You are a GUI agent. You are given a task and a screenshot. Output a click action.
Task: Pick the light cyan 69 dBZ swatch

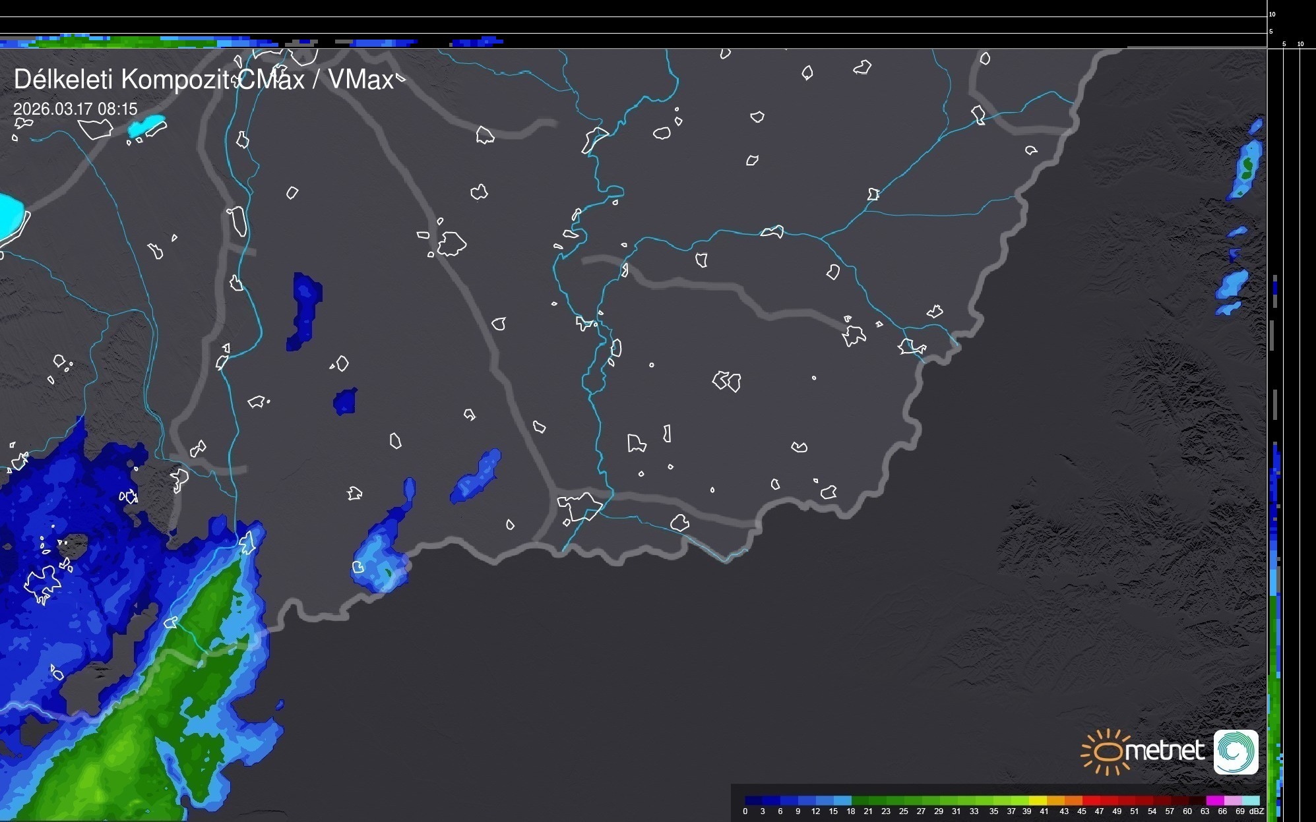point(1251,800)
